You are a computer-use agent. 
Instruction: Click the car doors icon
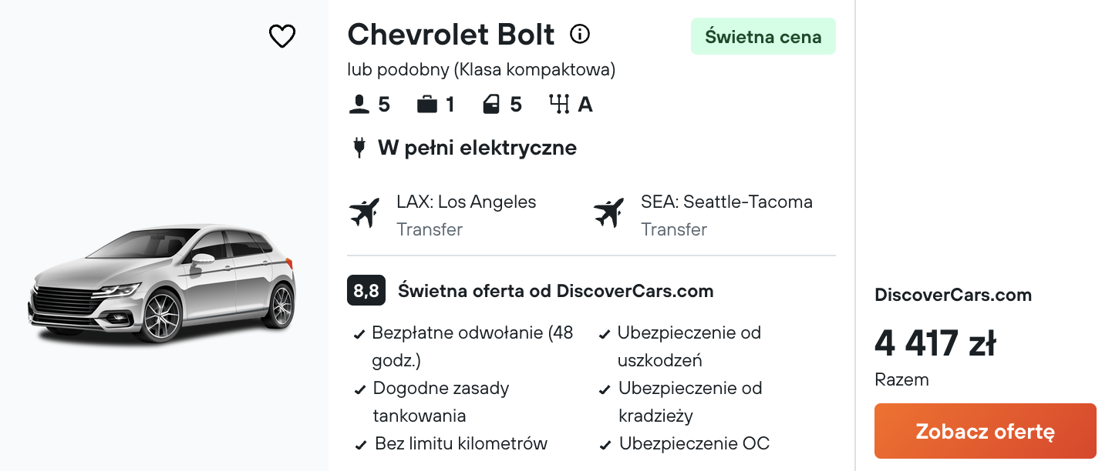point(491,104)
